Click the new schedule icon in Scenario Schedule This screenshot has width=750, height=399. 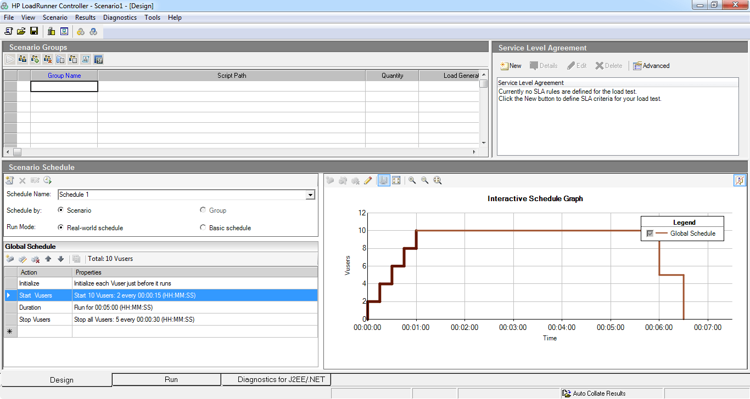pos(10,180)
